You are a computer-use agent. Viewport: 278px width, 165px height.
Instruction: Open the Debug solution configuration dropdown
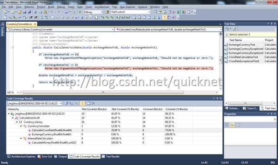click(x=101, y=12)
